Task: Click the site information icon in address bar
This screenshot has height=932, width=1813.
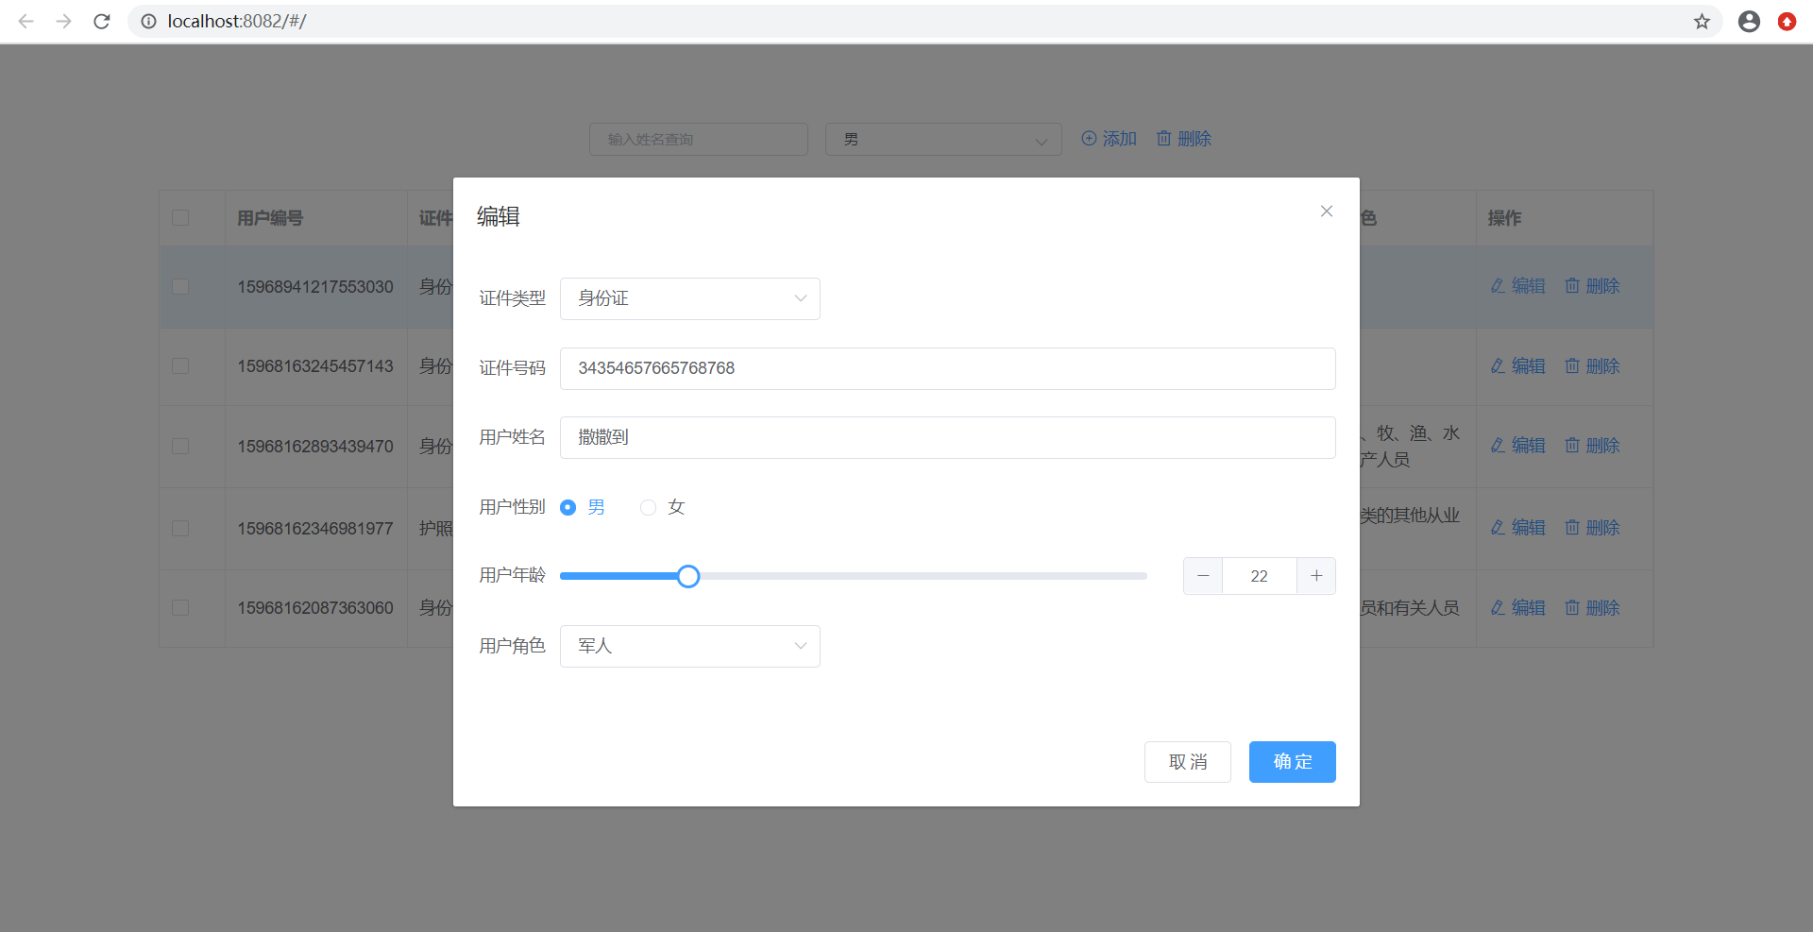Action: [148, 21]
